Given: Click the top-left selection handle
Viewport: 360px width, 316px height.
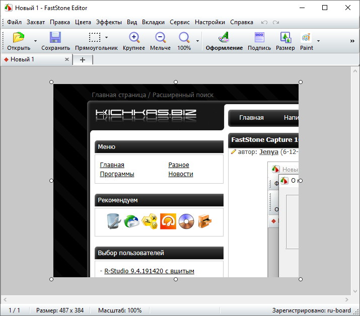Looking at the screenshot, I should 51,82.
